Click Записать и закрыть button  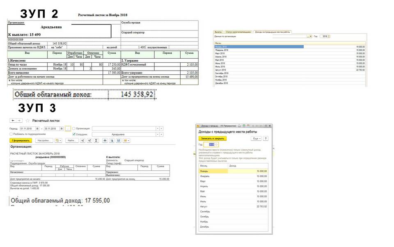tap(212, 138)
